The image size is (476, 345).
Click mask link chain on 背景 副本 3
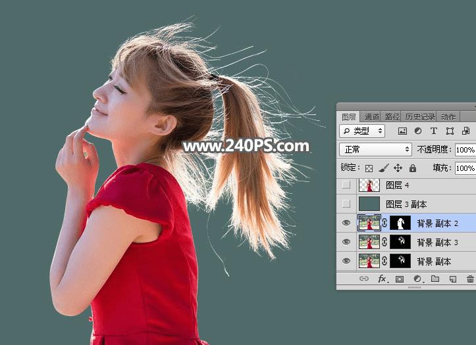384,242
